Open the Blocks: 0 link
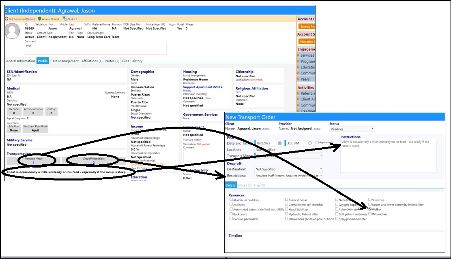This screenshot has width=451, height=259. point(72,19)
